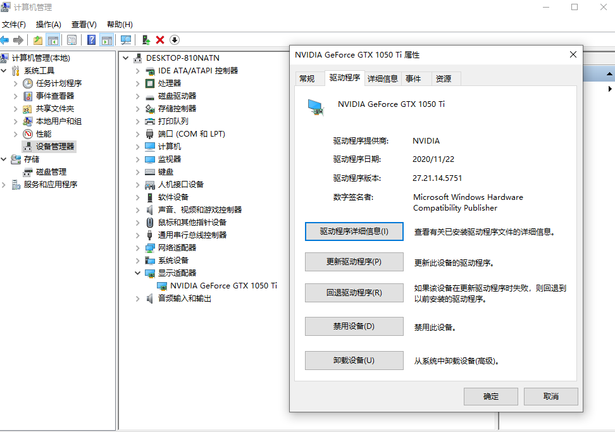
Task: Select 软件设备 in the device list
Action: point(173,197)
